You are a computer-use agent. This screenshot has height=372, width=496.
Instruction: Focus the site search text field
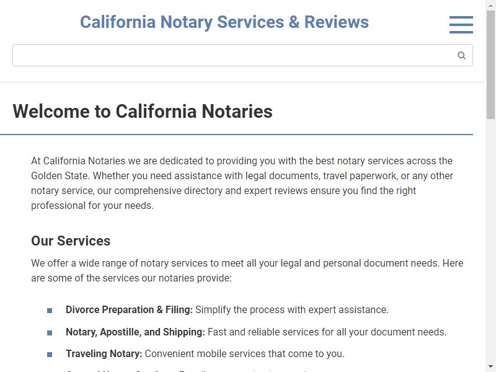click(x=242, y=55)
